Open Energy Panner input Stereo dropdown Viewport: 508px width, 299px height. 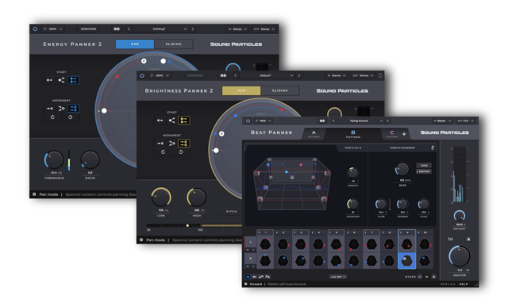(x=237, y=29)
